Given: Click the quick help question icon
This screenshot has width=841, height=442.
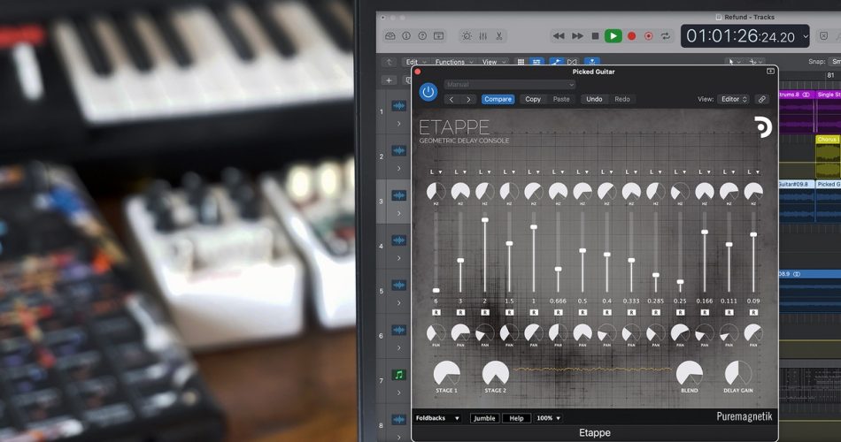Looking at the screenshot, I should coord(422,36).
